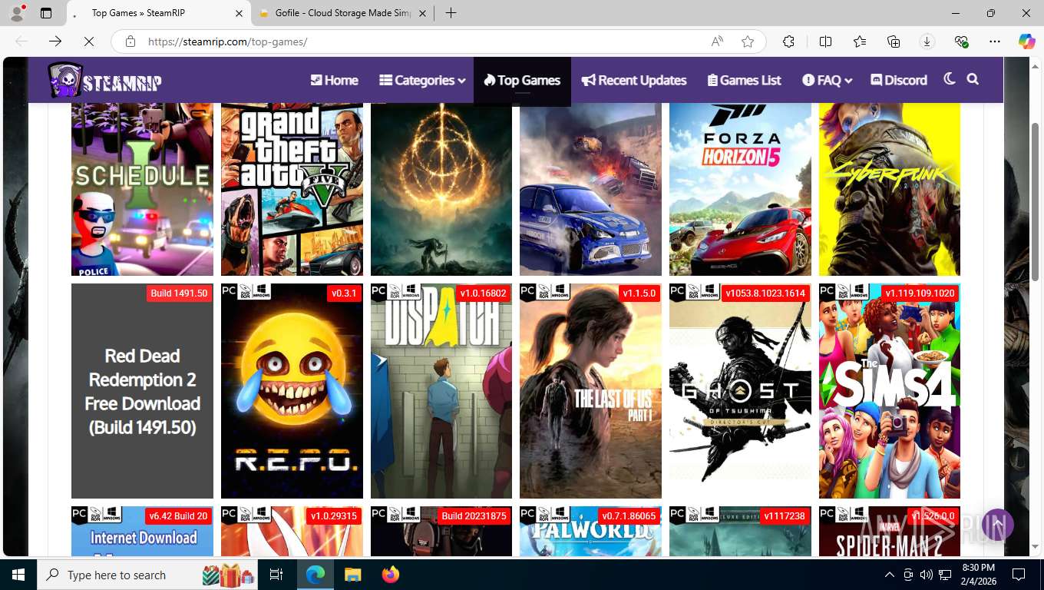Click the v1117238 badge

pyautogui.click(x=785, y=516)
